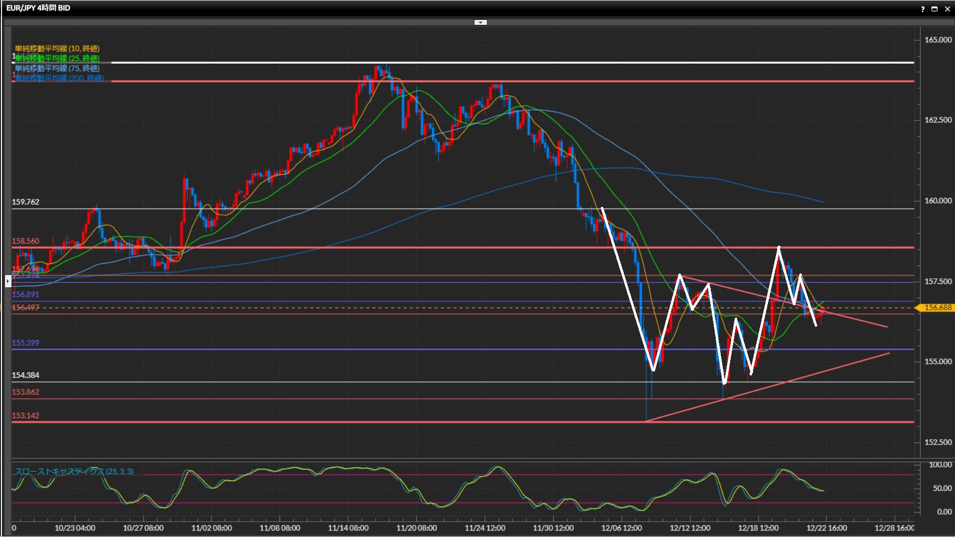Click the help question mark icon
This screenshot has width=955, height=537.
tap(923, 9)
